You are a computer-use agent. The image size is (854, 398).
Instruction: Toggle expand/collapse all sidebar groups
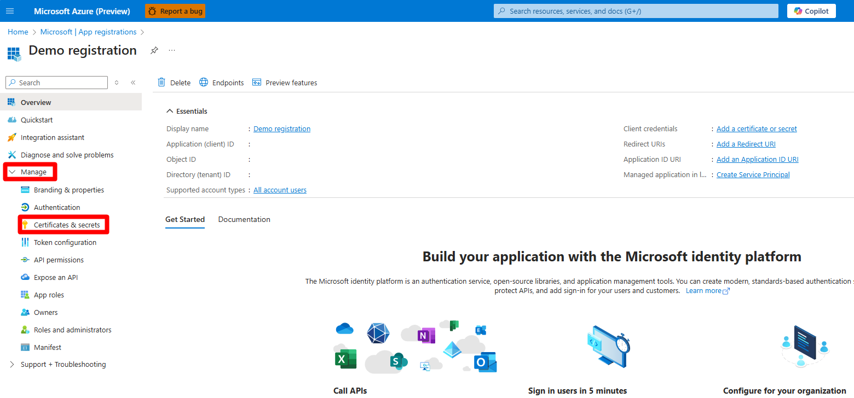(117, 83)
